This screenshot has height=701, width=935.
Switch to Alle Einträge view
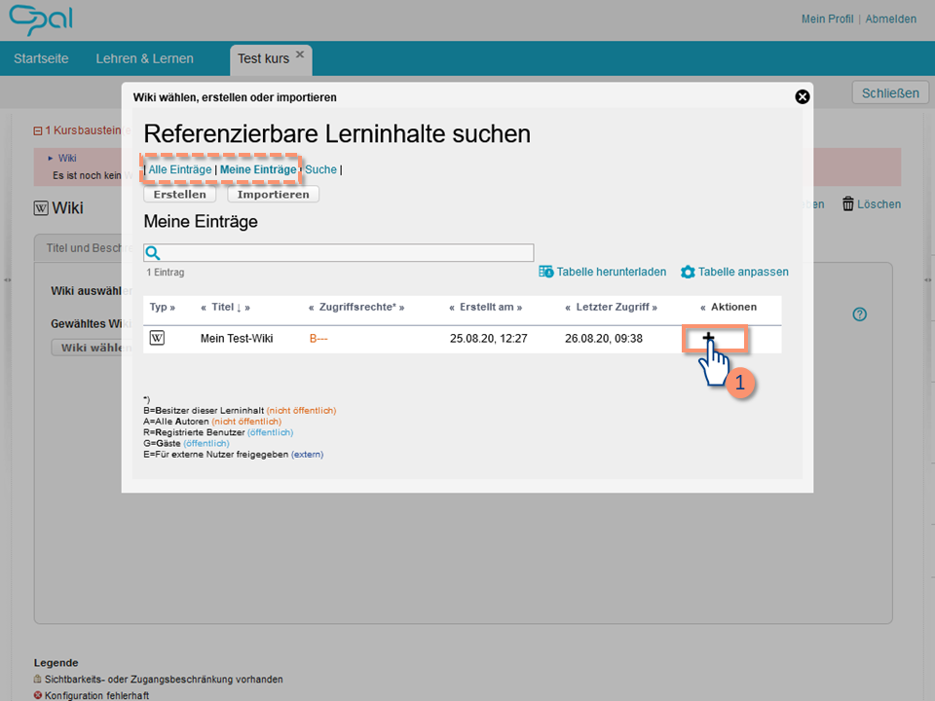(x=180, y=169)
